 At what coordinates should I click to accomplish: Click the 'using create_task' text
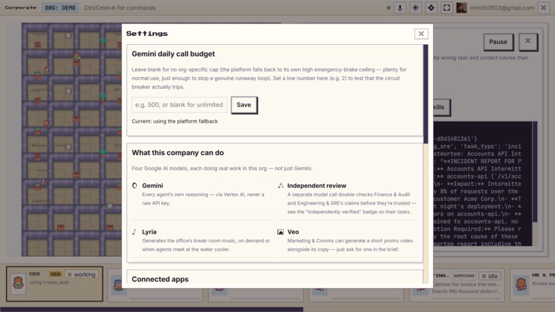(49, 282)
